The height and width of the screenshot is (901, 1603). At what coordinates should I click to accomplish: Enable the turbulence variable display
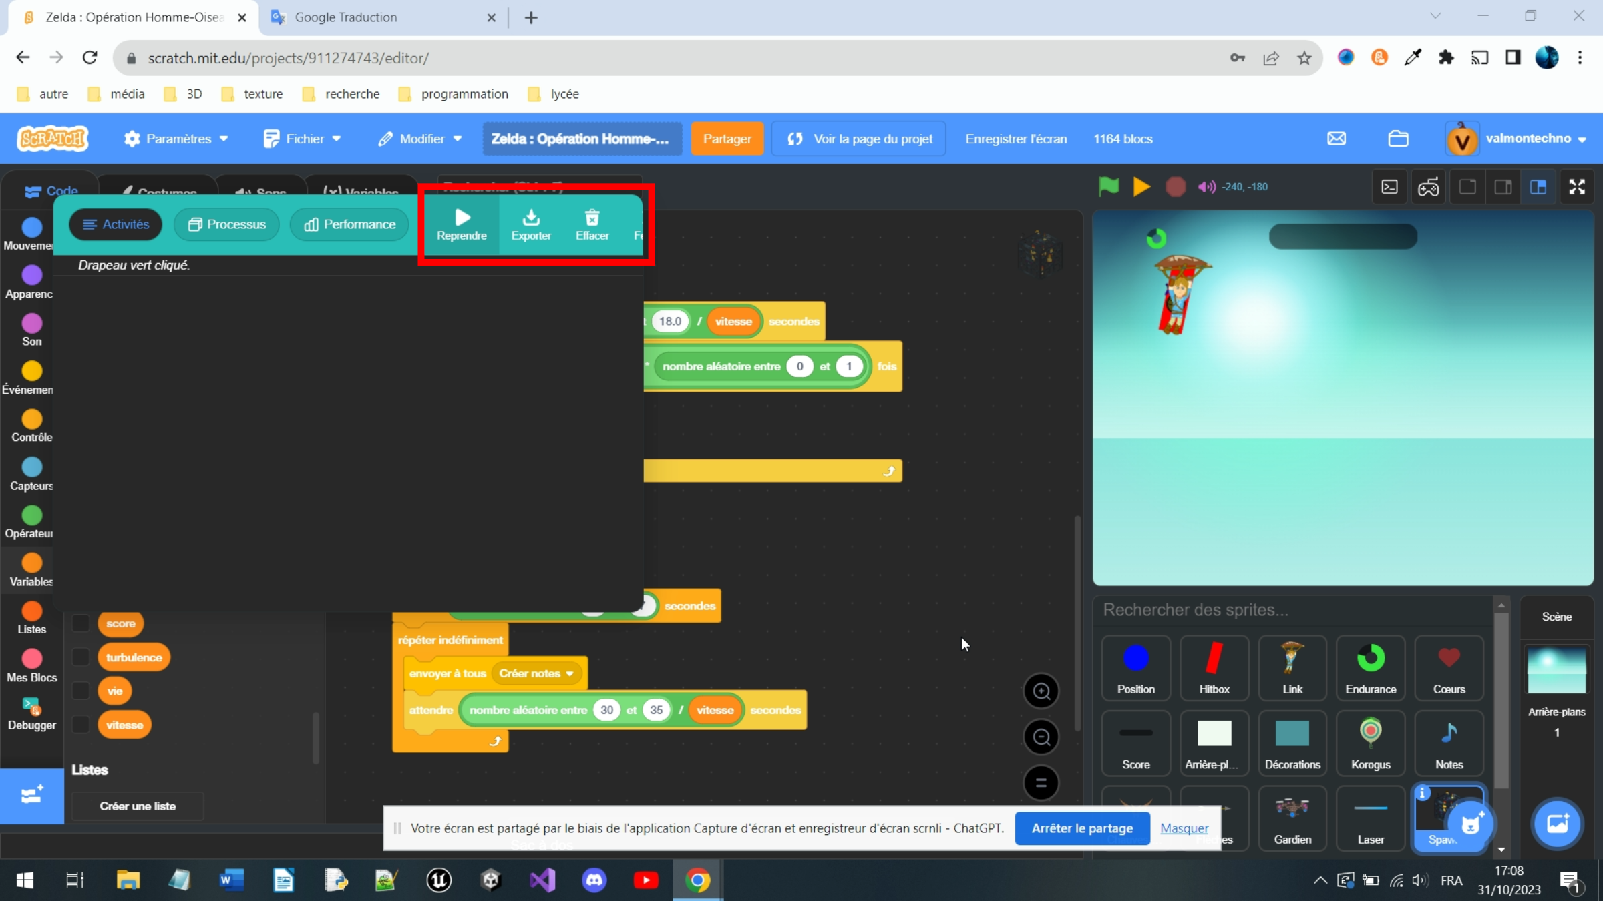click(80, 657)
